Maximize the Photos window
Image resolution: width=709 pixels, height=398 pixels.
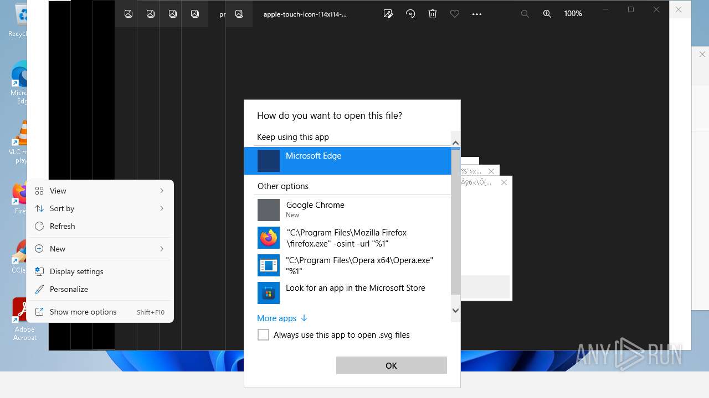coord(631,9)
